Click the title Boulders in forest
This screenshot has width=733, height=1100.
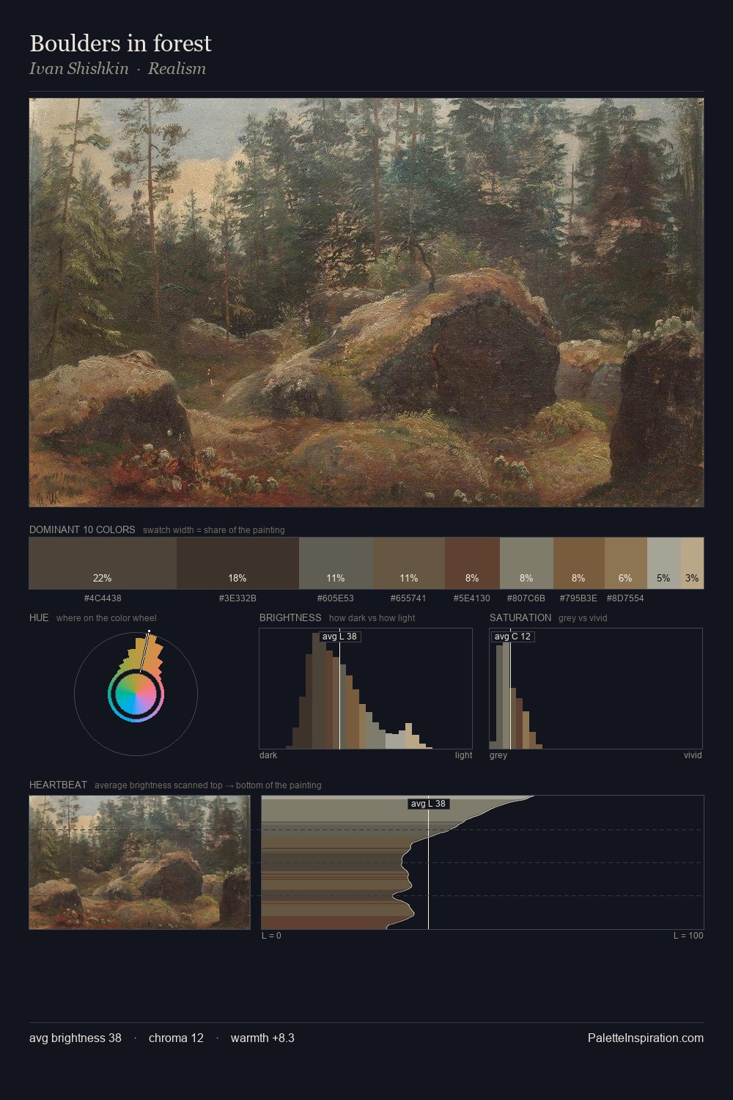pyautogui.click(x=120, y=43)
